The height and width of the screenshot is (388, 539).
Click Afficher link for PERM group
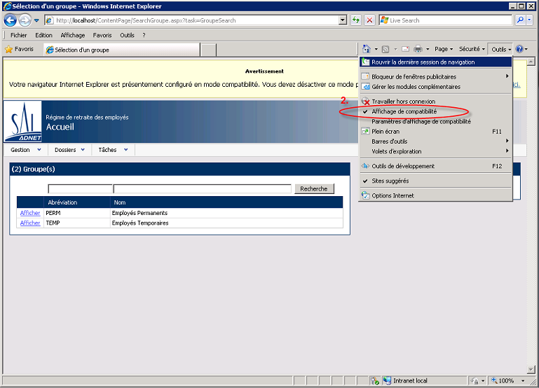click(x=30, y=213)
